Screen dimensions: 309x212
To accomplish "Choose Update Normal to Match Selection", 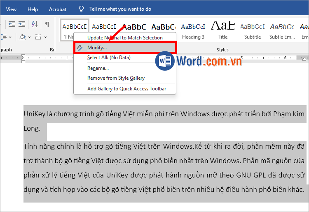I will 125,37.
